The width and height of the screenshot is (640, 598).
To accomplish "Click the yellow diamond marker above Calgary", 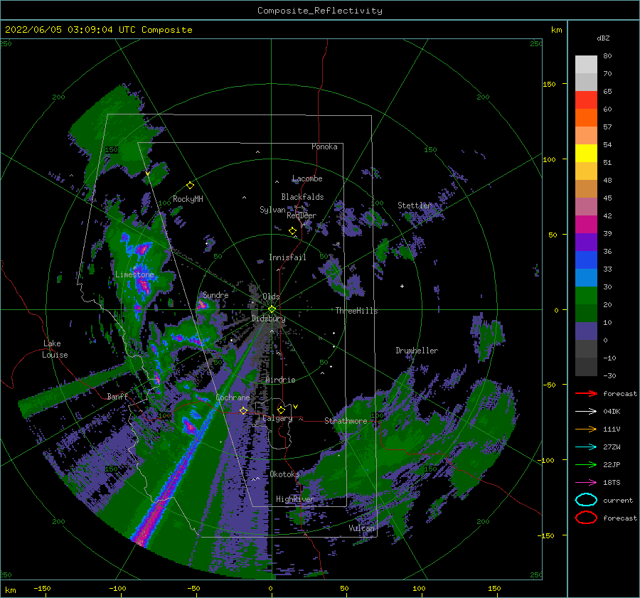I will (x=281, y=410).
